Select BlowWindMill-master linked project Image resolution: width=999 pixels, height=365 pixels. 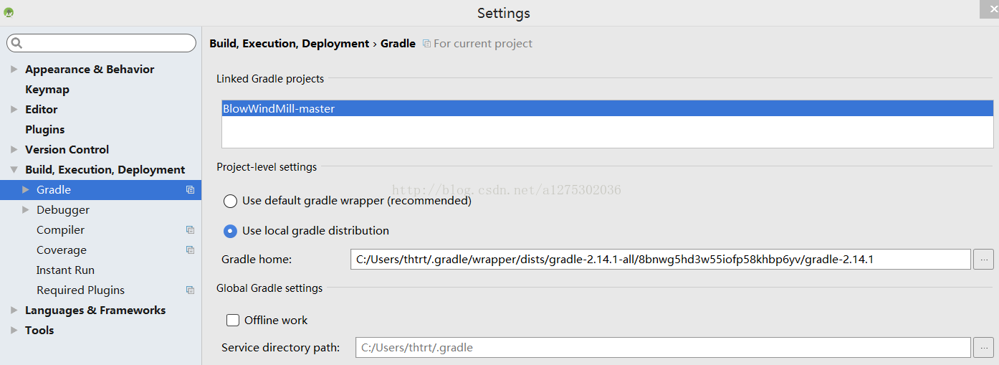608,109
